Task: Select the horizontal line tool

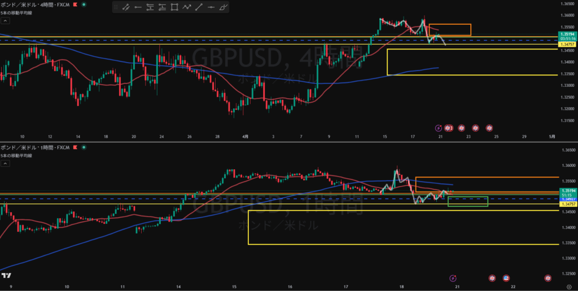Action: tap(211, 7)
